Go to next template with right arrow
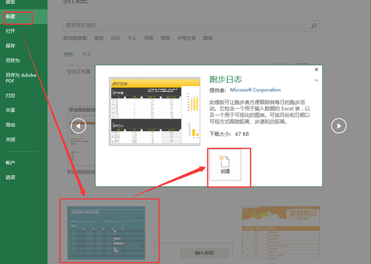Viewport: 371px width, 264px height. pos(339,126)
